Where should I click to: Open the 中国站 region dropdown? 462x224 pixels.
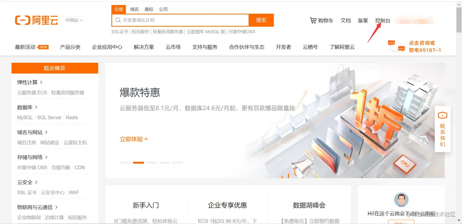tap(74, 20)
